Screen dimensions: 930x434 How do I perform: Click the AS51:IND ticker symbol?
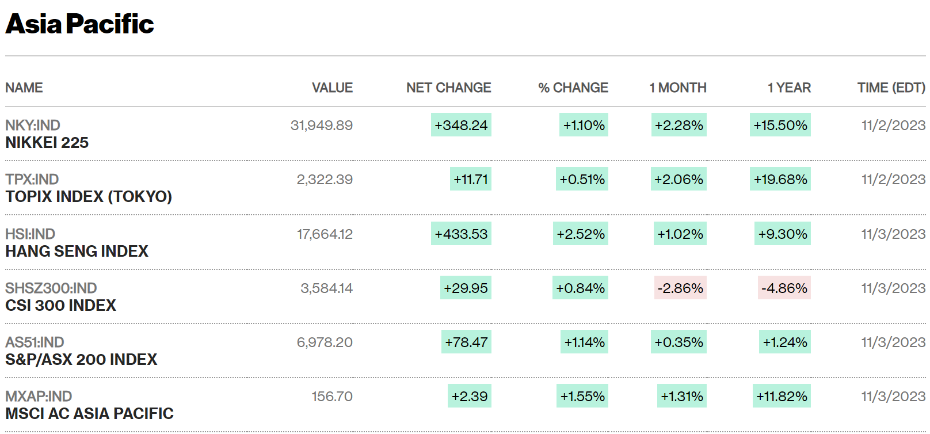[x=35, y=342]
